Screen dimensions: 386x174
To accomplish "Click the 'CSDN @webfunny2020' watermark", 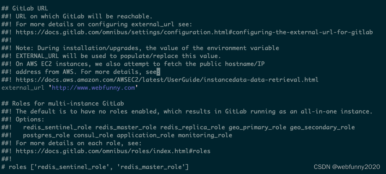I will click(x=347, y=167).
